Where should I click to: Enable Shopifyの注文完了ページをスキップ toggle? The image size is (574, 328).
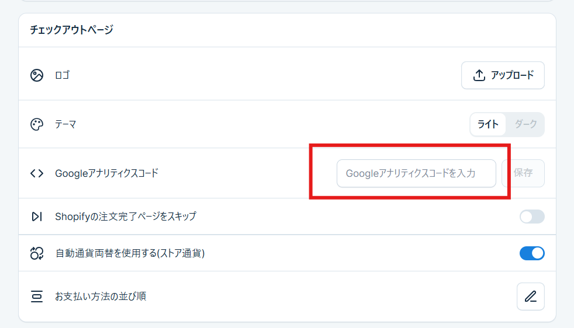point(532,217)
